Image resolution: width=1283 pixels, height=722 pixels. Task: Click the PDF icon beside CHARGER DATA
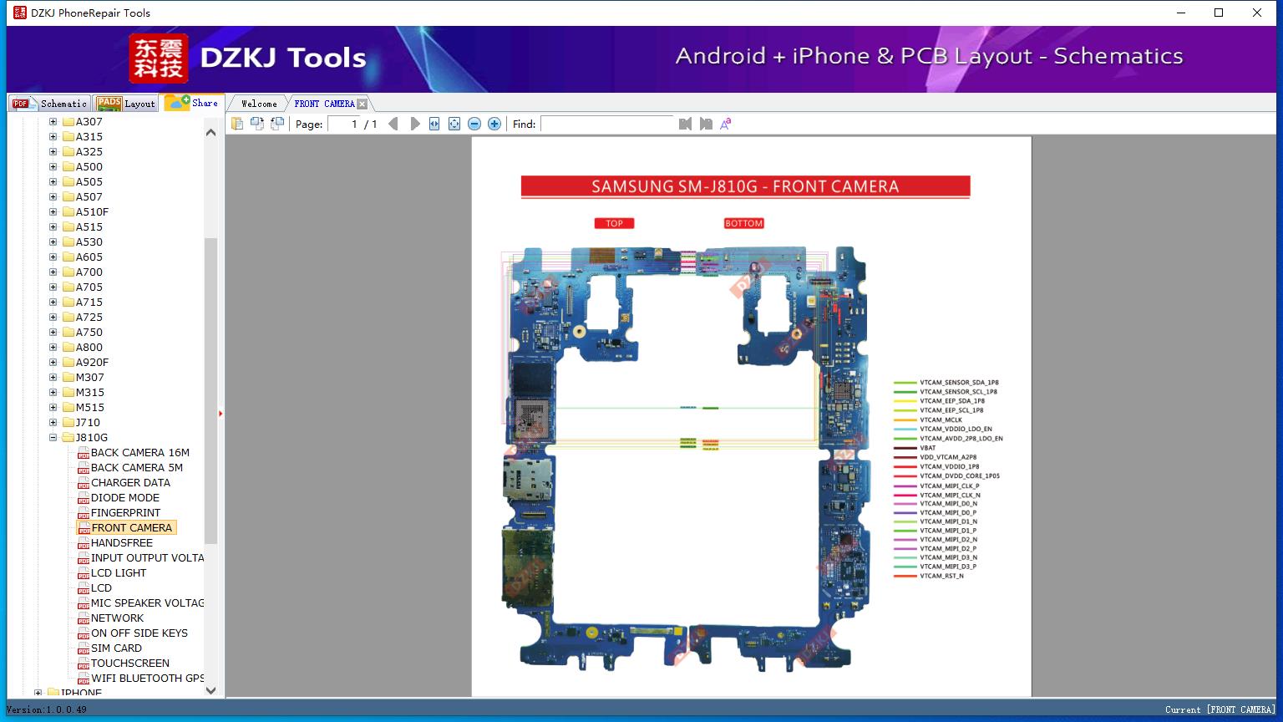click(84, 483)
